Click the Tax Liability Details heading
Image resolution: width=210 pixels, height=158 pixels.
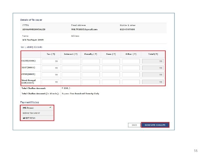31,47
